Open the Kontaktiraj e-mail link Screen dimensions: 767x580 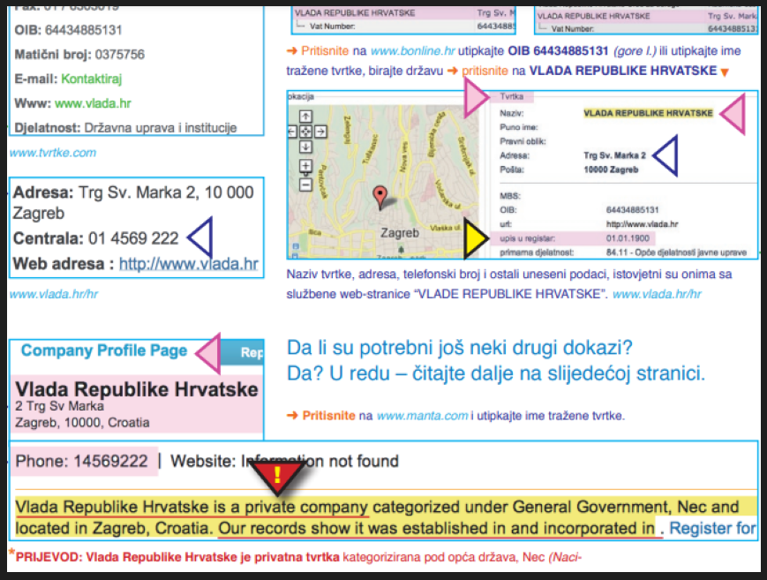(92, 79)
